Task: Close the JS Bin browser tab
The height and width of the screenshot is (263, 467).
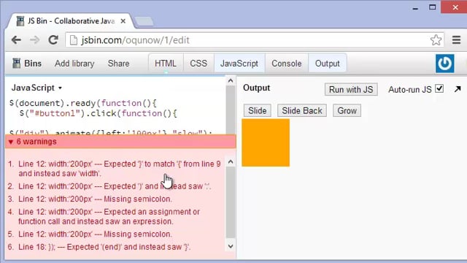Action: (x=123, y=21)
